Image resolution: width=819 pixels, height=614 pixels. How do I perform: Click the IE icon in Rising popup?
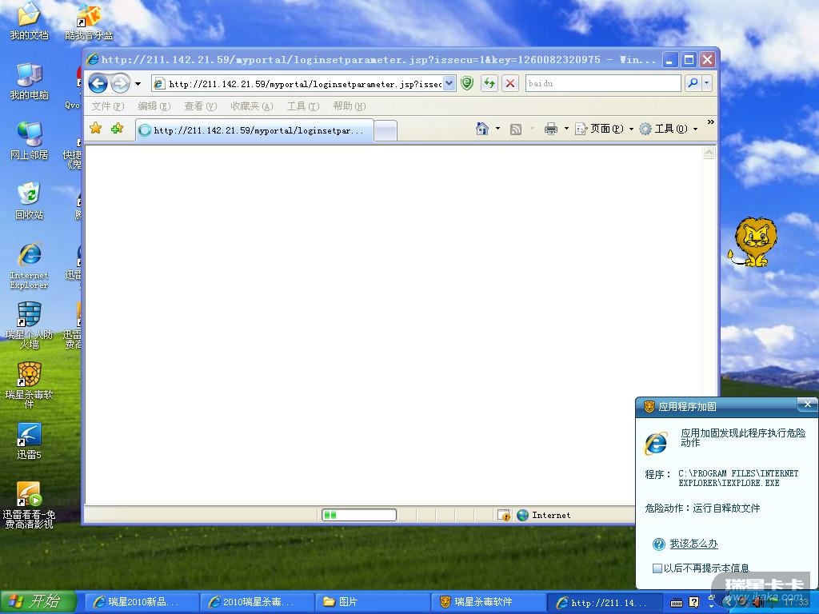click(x=656, y=443)
